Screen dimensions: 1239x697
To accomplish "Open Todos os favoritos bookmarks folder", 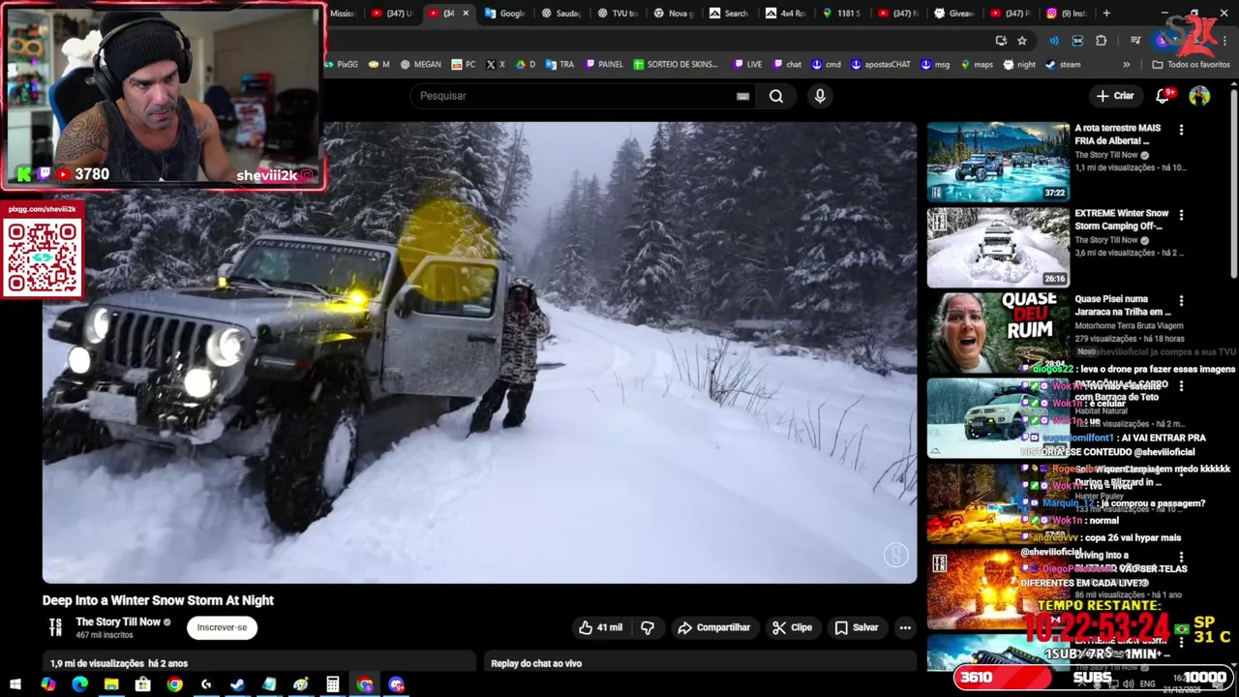I will click(1191, 65).
